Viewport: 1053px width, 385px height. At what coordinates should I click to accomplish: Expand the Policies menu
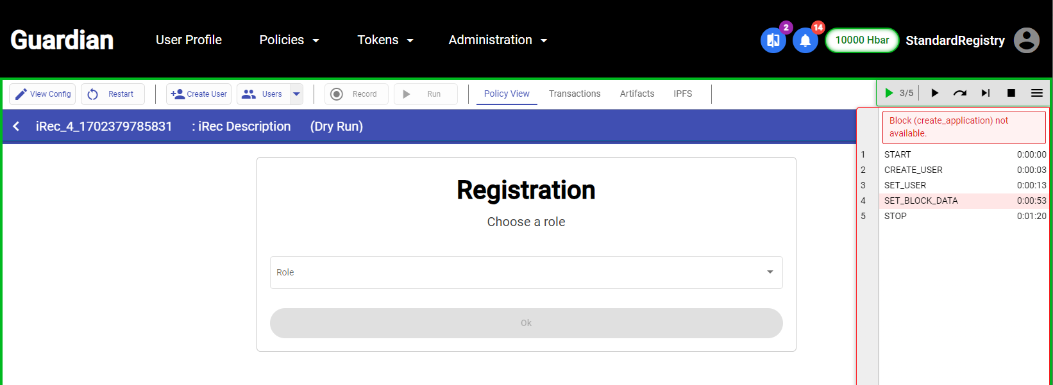coord(289,40)
